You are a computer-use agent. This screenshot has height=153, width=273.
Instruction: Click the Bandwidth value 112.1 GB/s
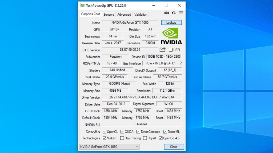(x=167, y=91)
